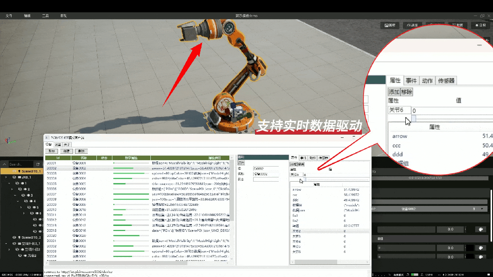This screenshot has height=277, width=493.
Task: Switch to 设备 tab in IOT client
Action: coord(49,145)
